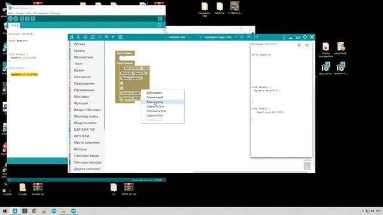Open the USB port selection dropdown
The width and height of the screenshot is (383, 215).
point(221,37)
